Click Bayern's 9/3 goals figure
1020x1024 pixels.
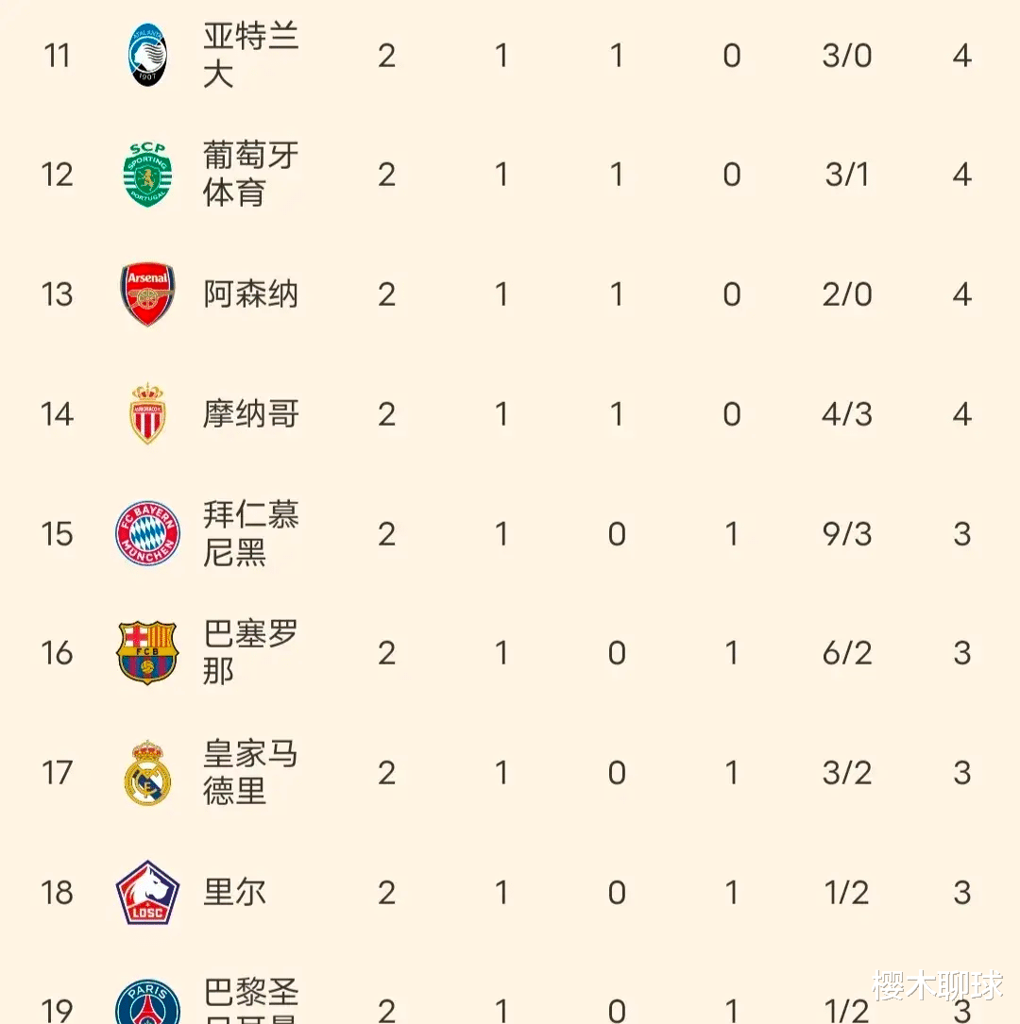(847, 534)
